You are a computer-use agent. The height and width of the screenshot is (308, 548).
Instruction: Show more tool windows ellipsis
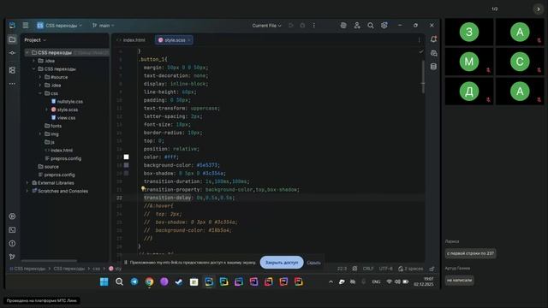tap(12, 84)
